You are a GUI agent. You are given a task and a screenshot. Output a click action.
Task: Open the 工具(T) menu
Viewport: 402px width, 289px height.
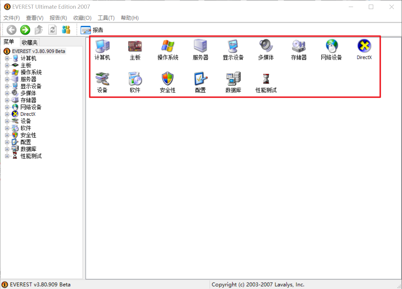[x=106, y=18]
